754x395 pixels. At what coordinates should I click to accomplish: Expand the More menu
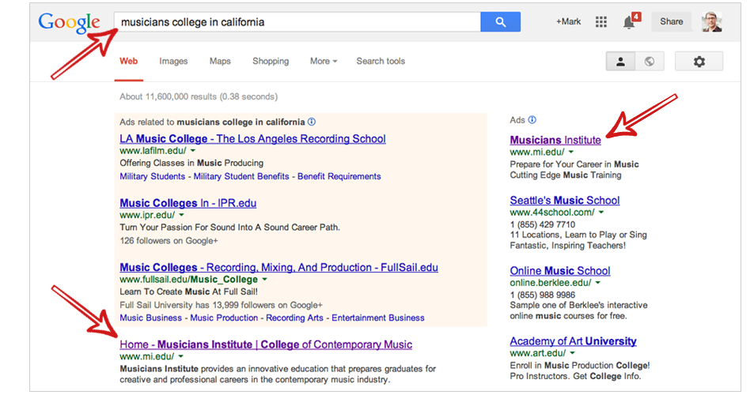[x=324, y=62]
